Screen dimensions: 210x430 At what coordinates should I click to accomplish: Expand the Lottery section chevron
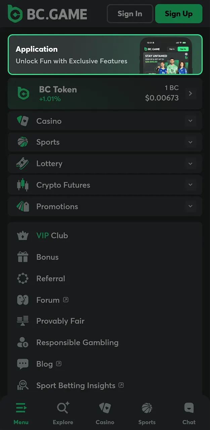(191, 164)
